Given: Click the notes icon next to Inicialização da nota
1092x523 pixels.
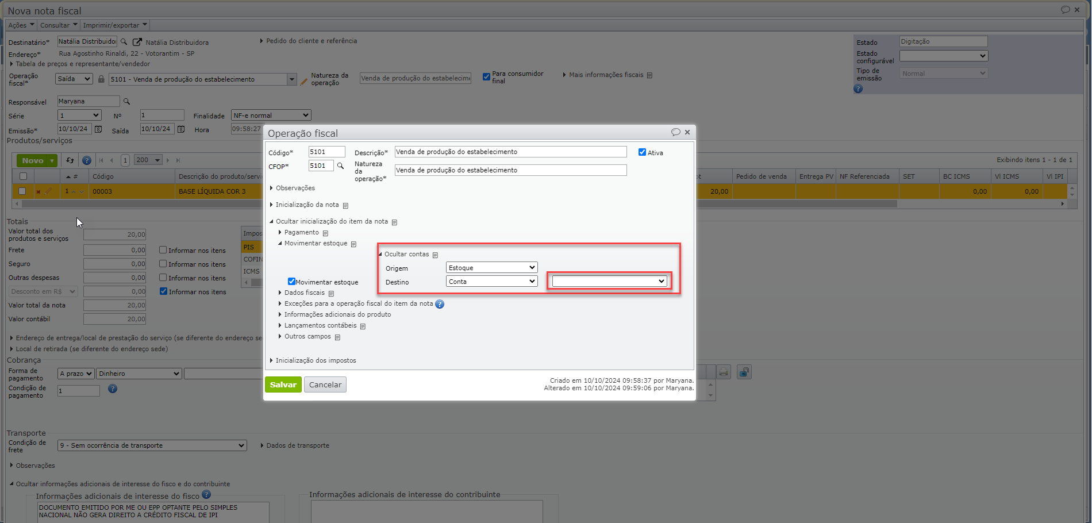Looking at the screenshot, I should [x=345, y=205].
